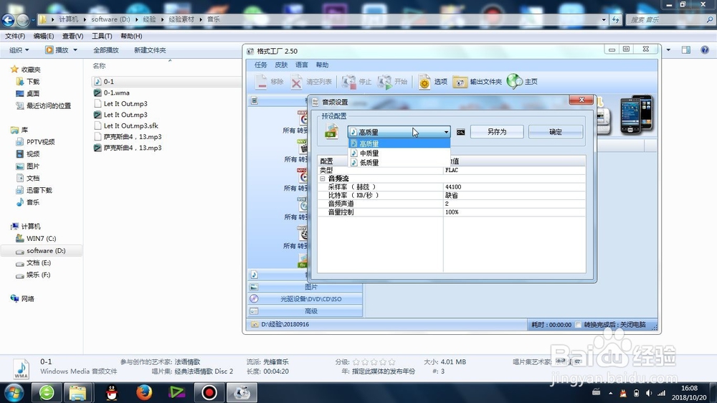
Task: Open 帮助 menu in Format Factory
Action: pos(322,65)
